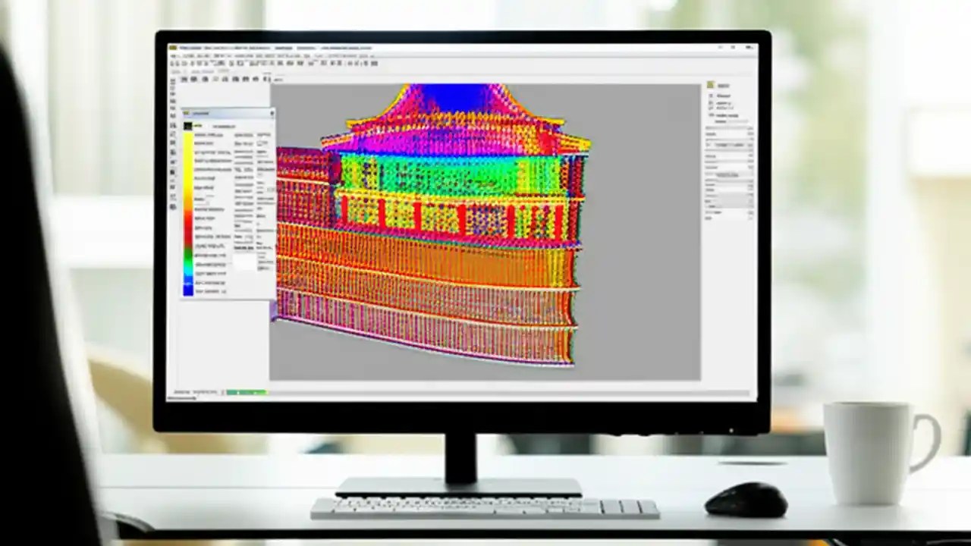Image resolution: width=971 pixels, height=546 pixels.
Task: Check the display option in the right panel
Action: [713, 114]
